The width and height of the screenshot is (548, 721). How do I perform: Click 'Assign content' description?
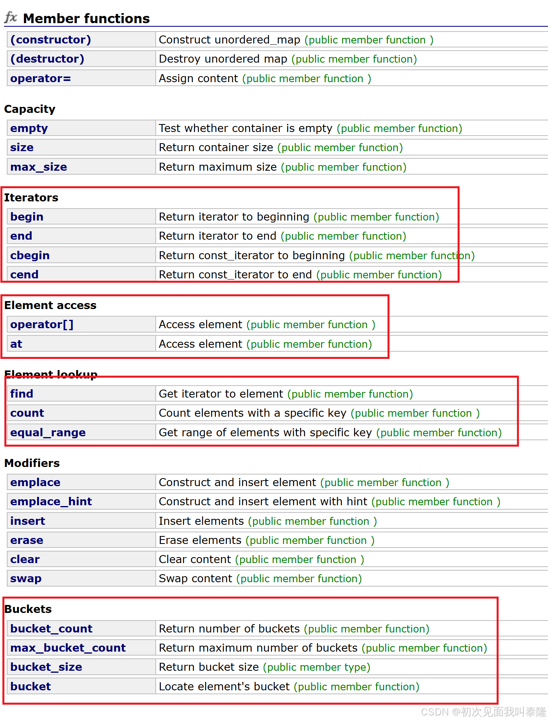[x=198, y=79]
